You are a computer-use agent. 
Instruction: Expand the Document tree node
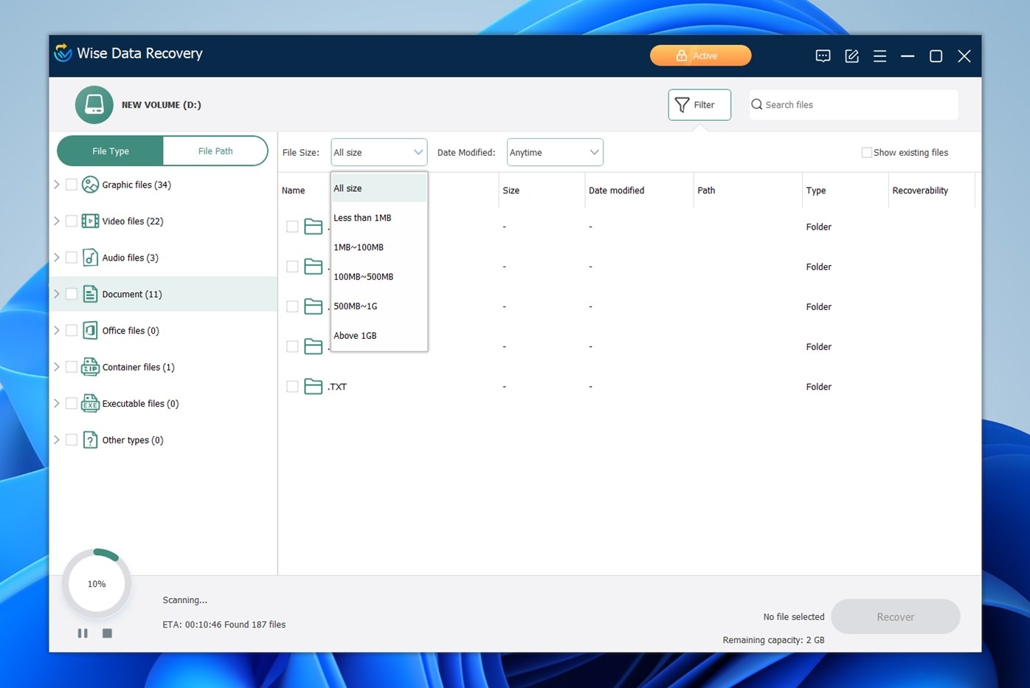pyautogui.click(x=57, y=294)
